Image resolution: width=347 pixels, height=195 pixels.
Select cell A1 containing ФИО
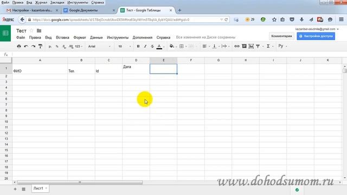(x=40, y=69)
